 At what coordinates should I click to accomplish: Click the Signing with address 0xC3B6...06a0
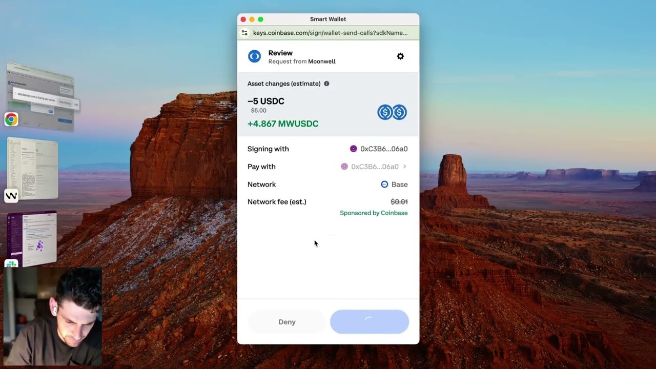[x=384, y=149]
